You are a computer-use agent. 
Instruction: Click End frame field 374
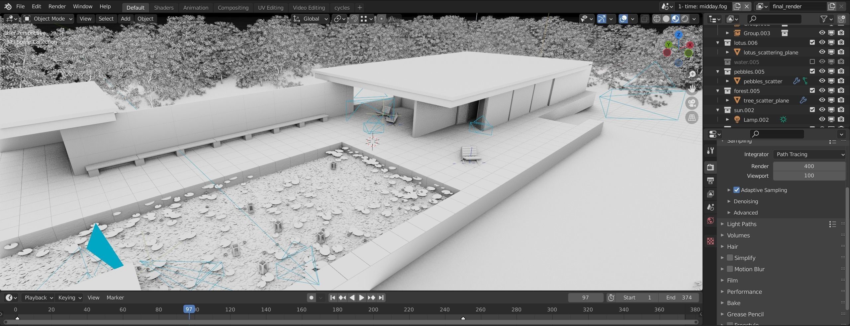(x=679, y=298)
